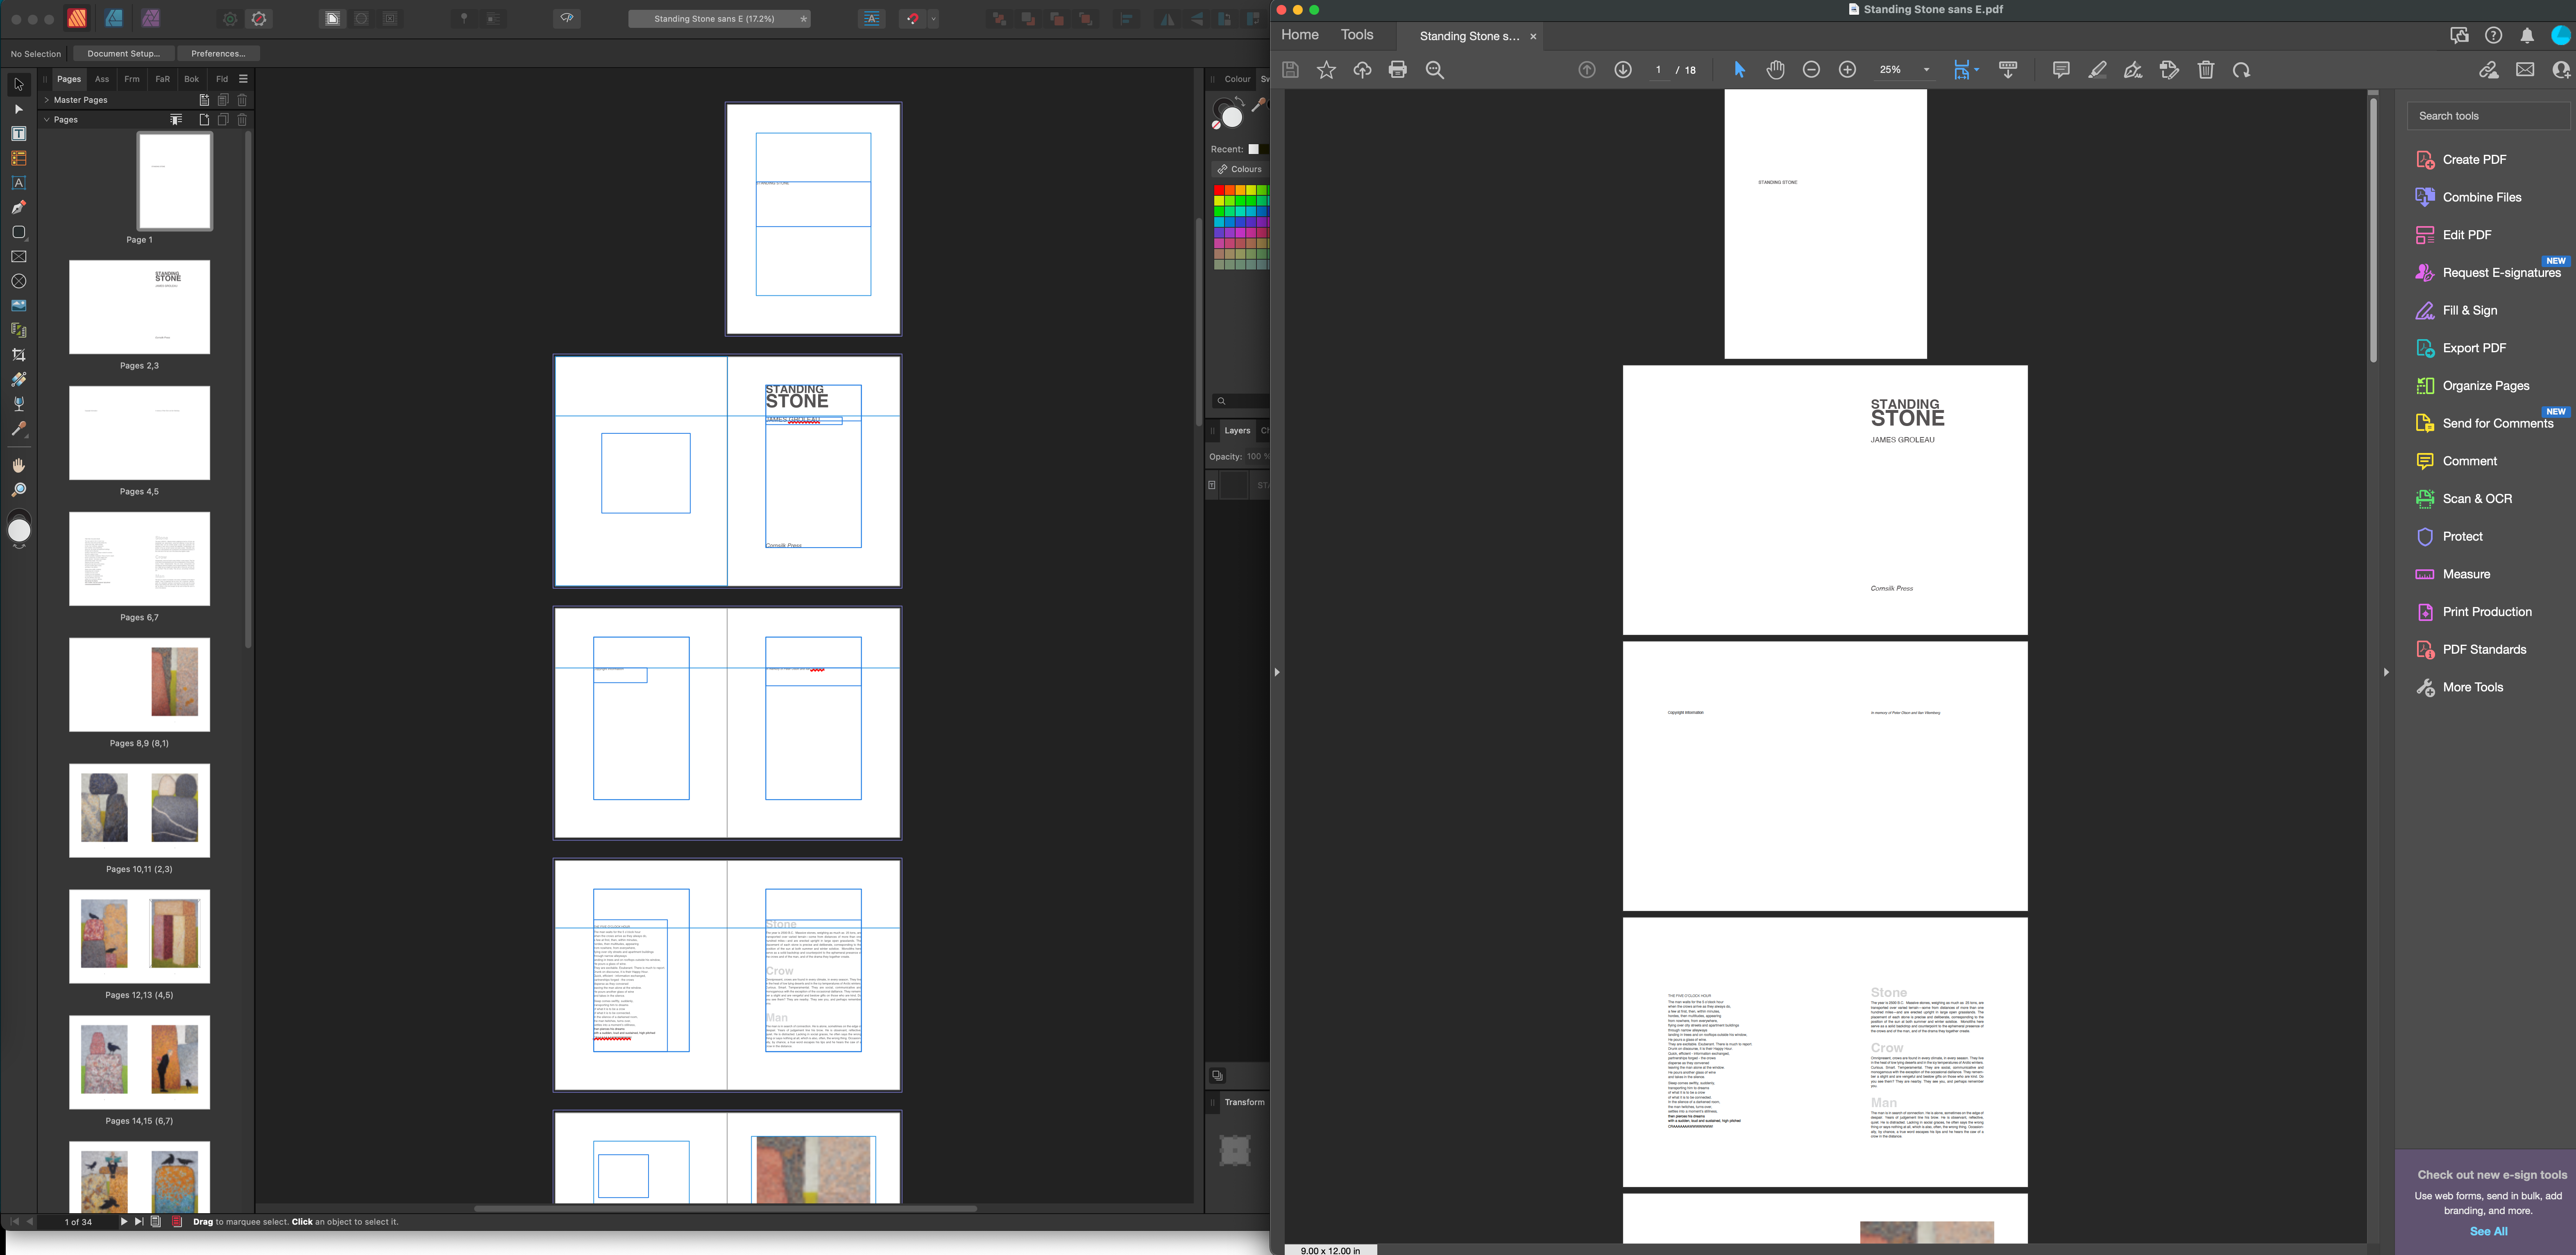
Task: Open the Colours palette dropdown
Action: (1240, 169)
